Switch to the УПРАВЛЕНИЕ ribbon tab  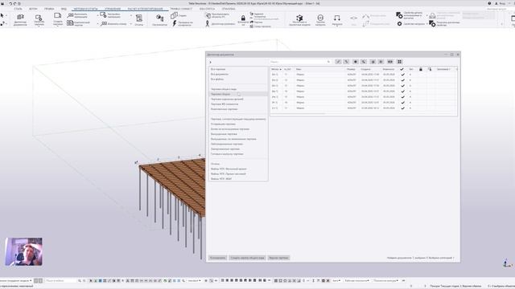coord(113,9)
